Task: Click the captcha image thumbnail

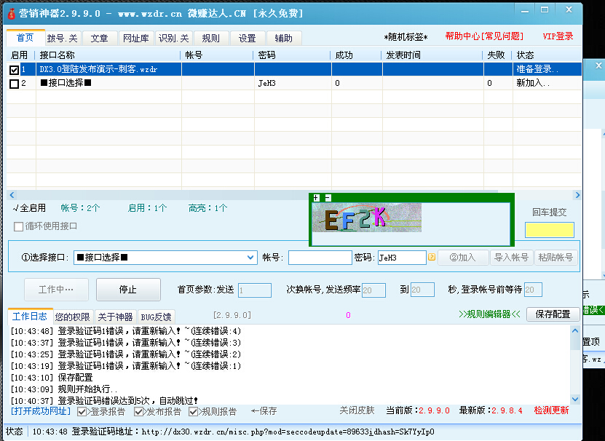Action: tap(367, 217)
